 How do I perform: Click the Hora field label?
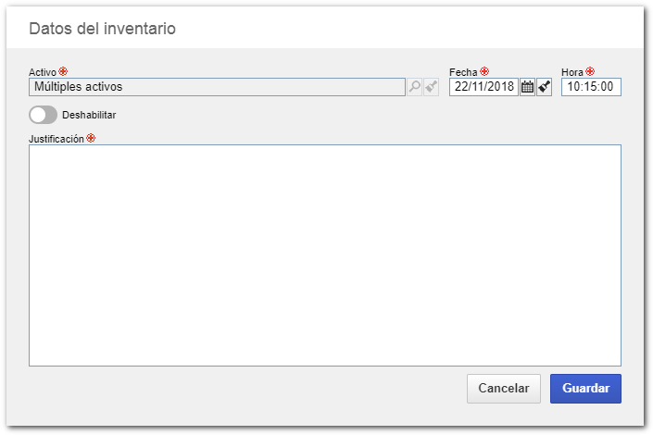tap(572, 72)
